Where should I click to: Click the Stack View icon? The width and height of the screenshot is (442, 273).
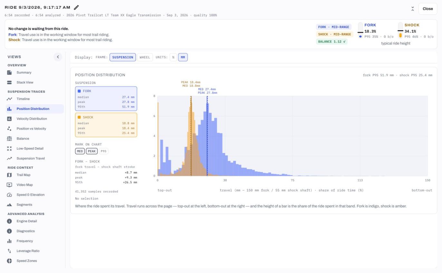tap(9, 83)
